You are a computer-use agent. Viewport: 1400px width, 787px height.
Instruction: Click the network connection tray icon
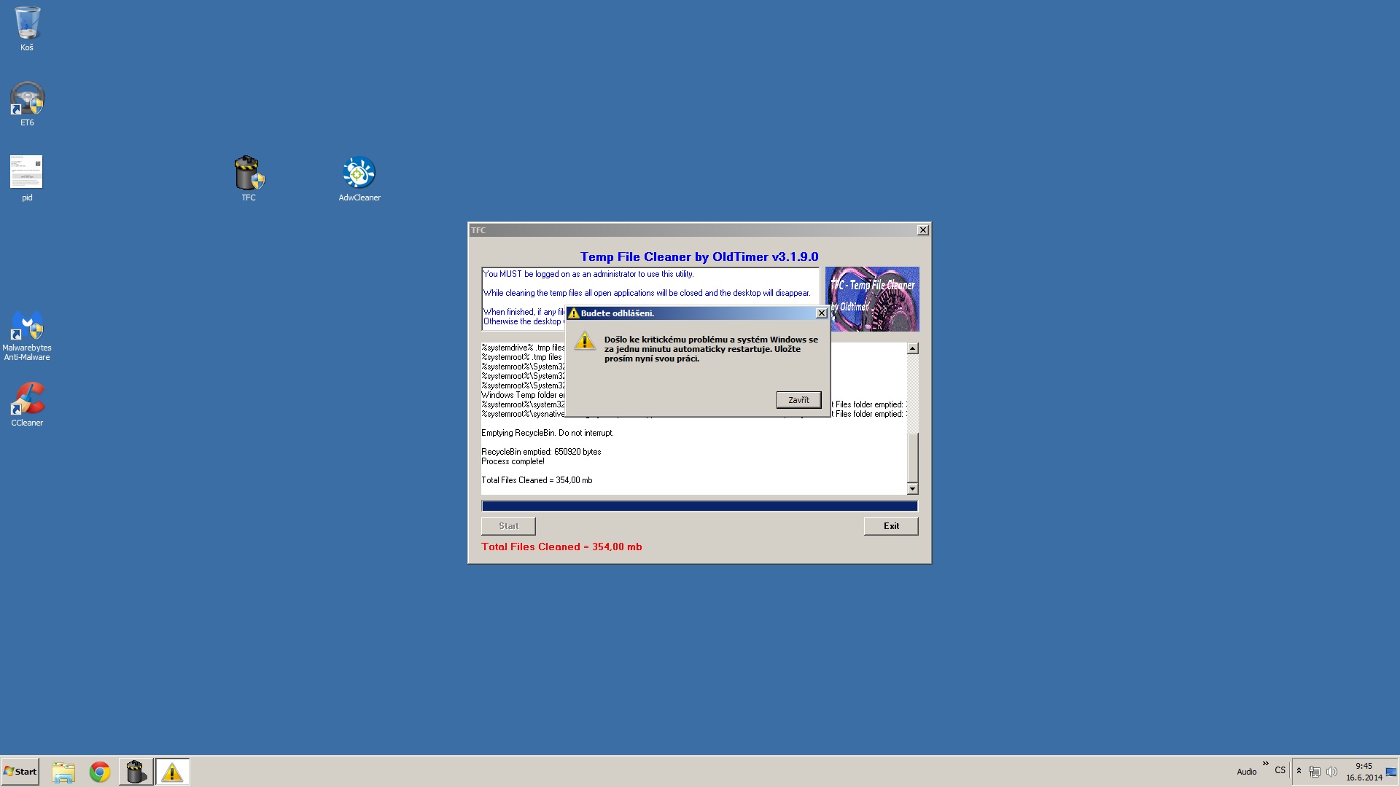[x=1315, y=772]
